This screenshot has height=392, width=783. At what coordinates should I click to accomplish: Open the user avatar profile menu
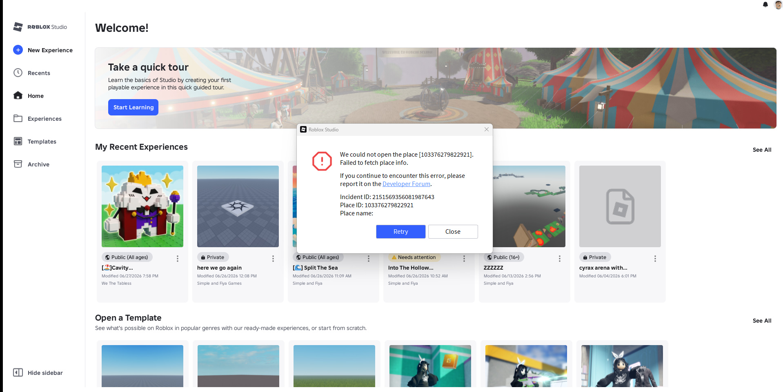point(778,4)
